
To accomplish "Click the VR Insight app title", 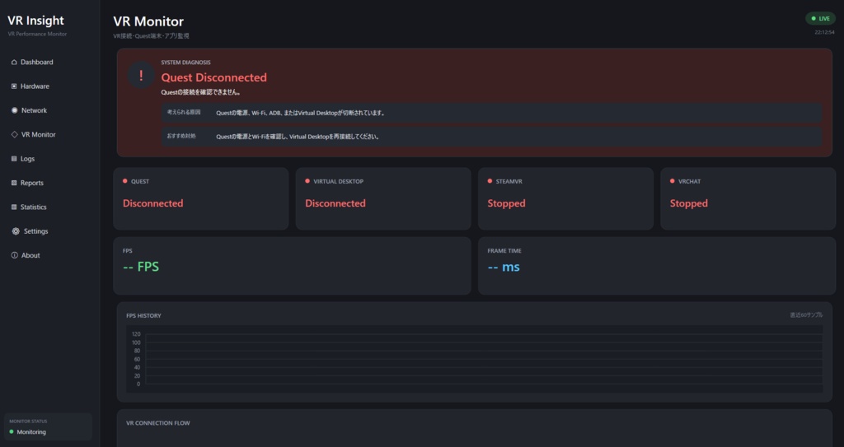I will [x=35, y=21].
